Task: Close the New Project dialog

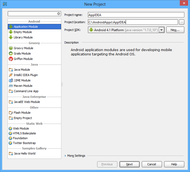Action: coord(184,3)
